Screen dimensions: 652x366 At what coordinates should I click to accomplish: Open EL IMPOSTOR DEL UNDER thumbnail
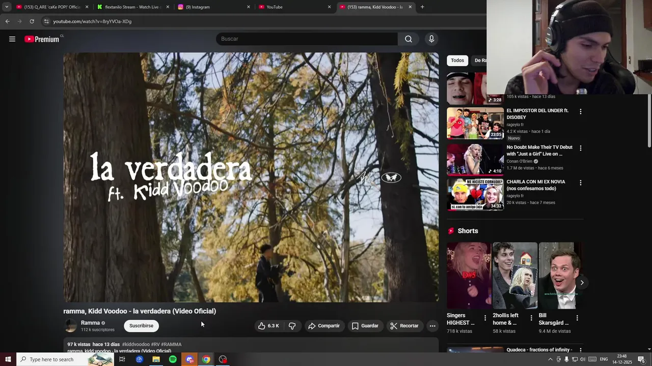(475, 123)
